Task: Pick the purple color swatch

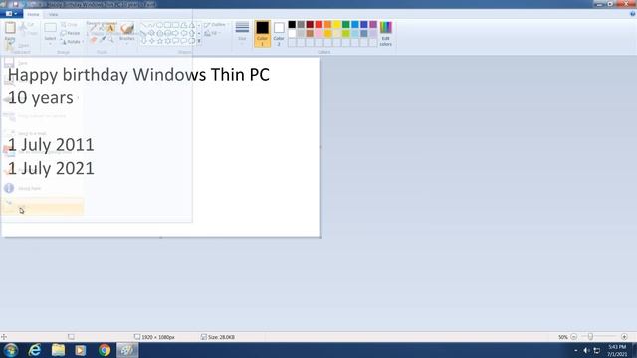Action: click(x=373, y=24)
